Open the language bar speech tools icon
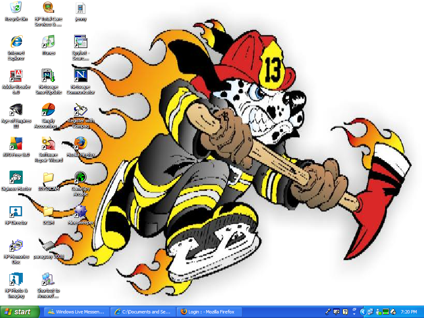424x318 pixels. click(336, 312)
